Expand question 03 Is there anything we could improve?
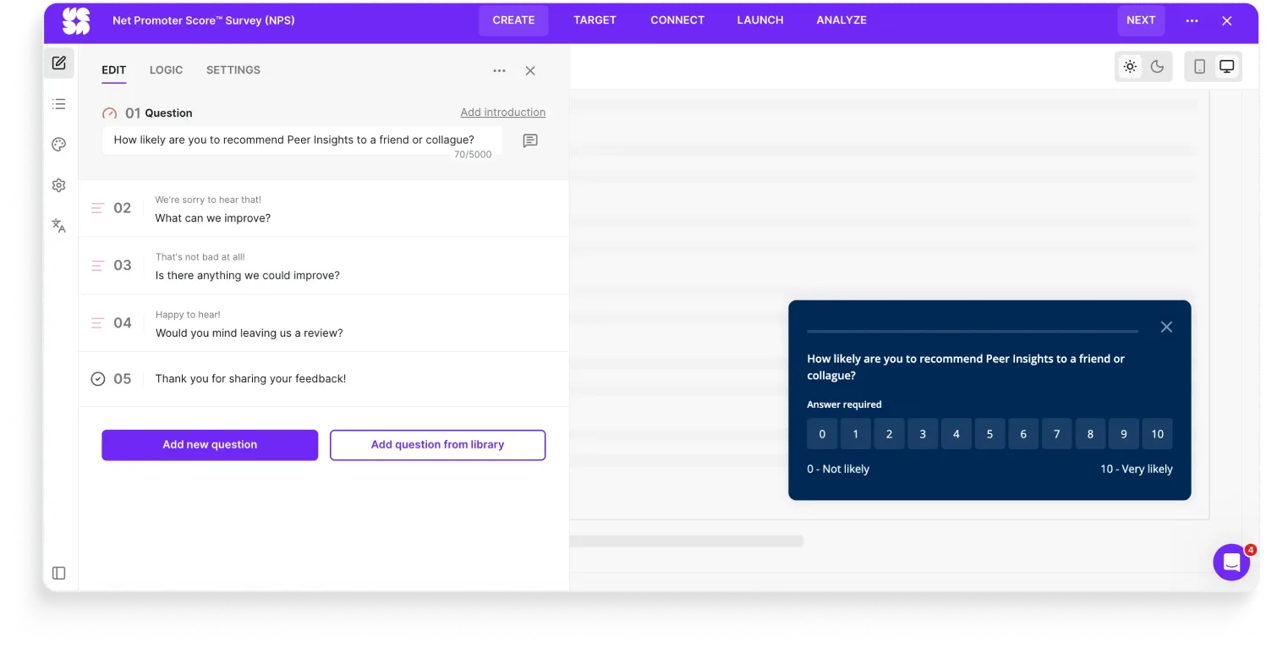Image resolution: width=1266 pixels, height=654 pixels. tap(324, 267)
